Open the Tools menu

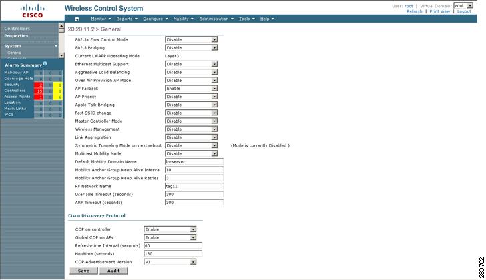[247, 19]
